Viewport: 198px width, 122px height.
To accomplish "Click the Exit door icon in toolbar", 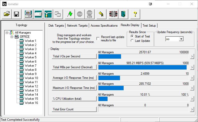I will (123, 14).
